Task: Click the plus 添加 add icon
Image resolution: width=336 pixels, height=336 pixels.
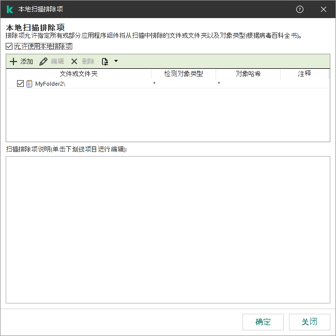Action: pos(13,62)
